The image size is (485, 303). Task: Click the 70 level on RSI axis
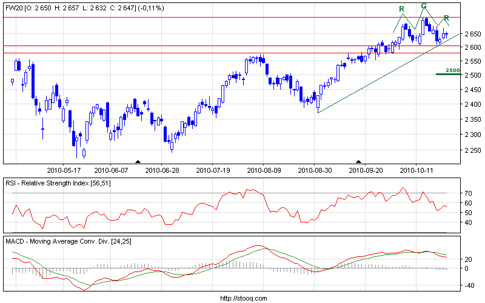468,193
